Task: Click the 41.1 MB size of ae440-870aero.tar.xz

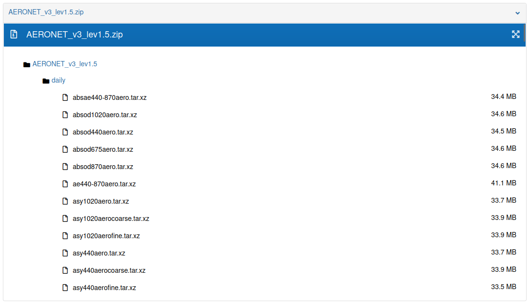Action: [504, 183]
